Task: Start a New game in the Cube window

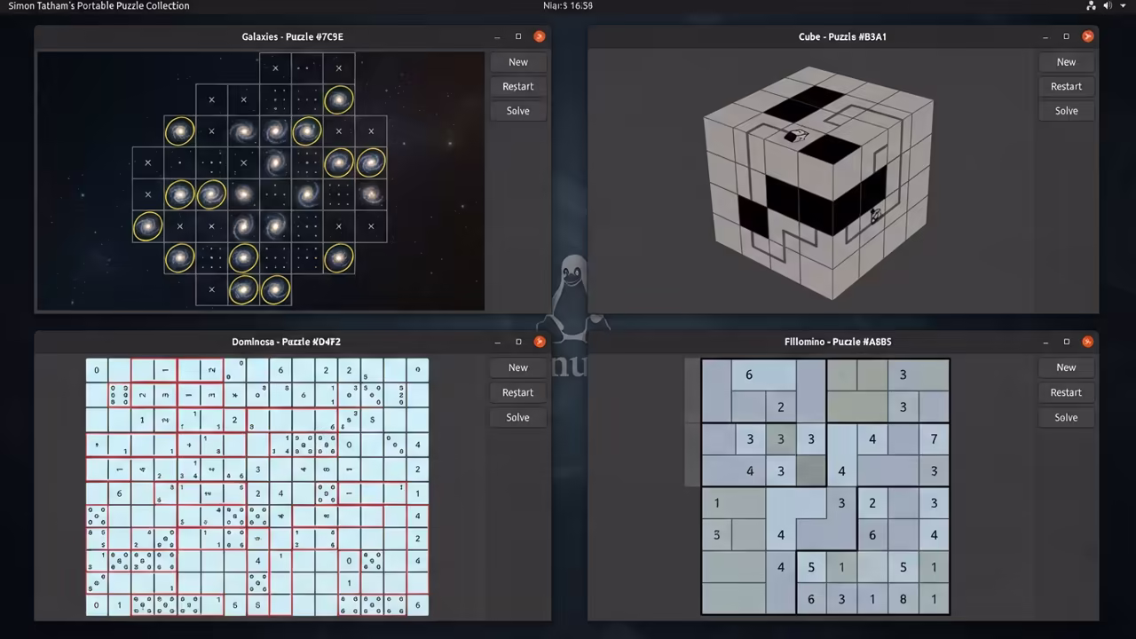Action: pyautogui.click(x=1066, y=62)
